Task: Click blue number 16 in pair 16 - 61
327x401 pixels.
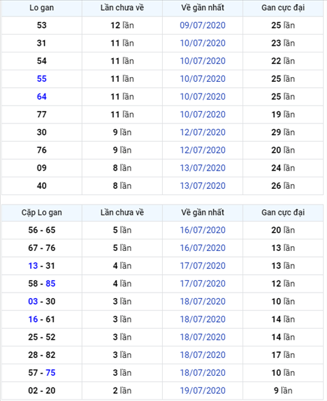Action: [x=33, y=319]
